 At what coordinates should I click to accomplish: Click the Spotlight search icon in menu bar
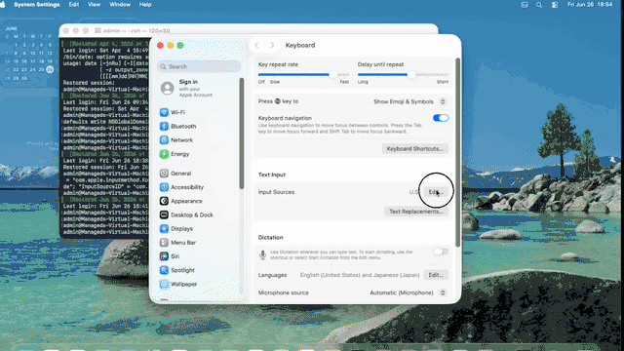[x=539, y=5]
